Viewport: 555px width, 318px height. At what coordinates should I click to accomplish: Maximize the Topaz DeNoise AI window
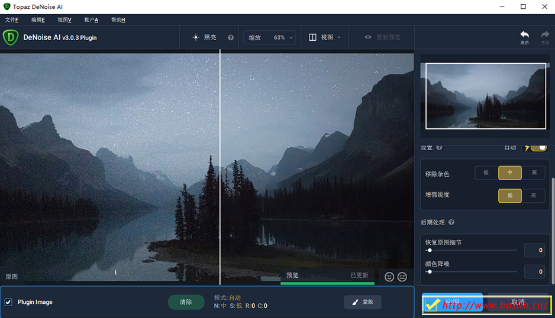[x=523, y=7]
